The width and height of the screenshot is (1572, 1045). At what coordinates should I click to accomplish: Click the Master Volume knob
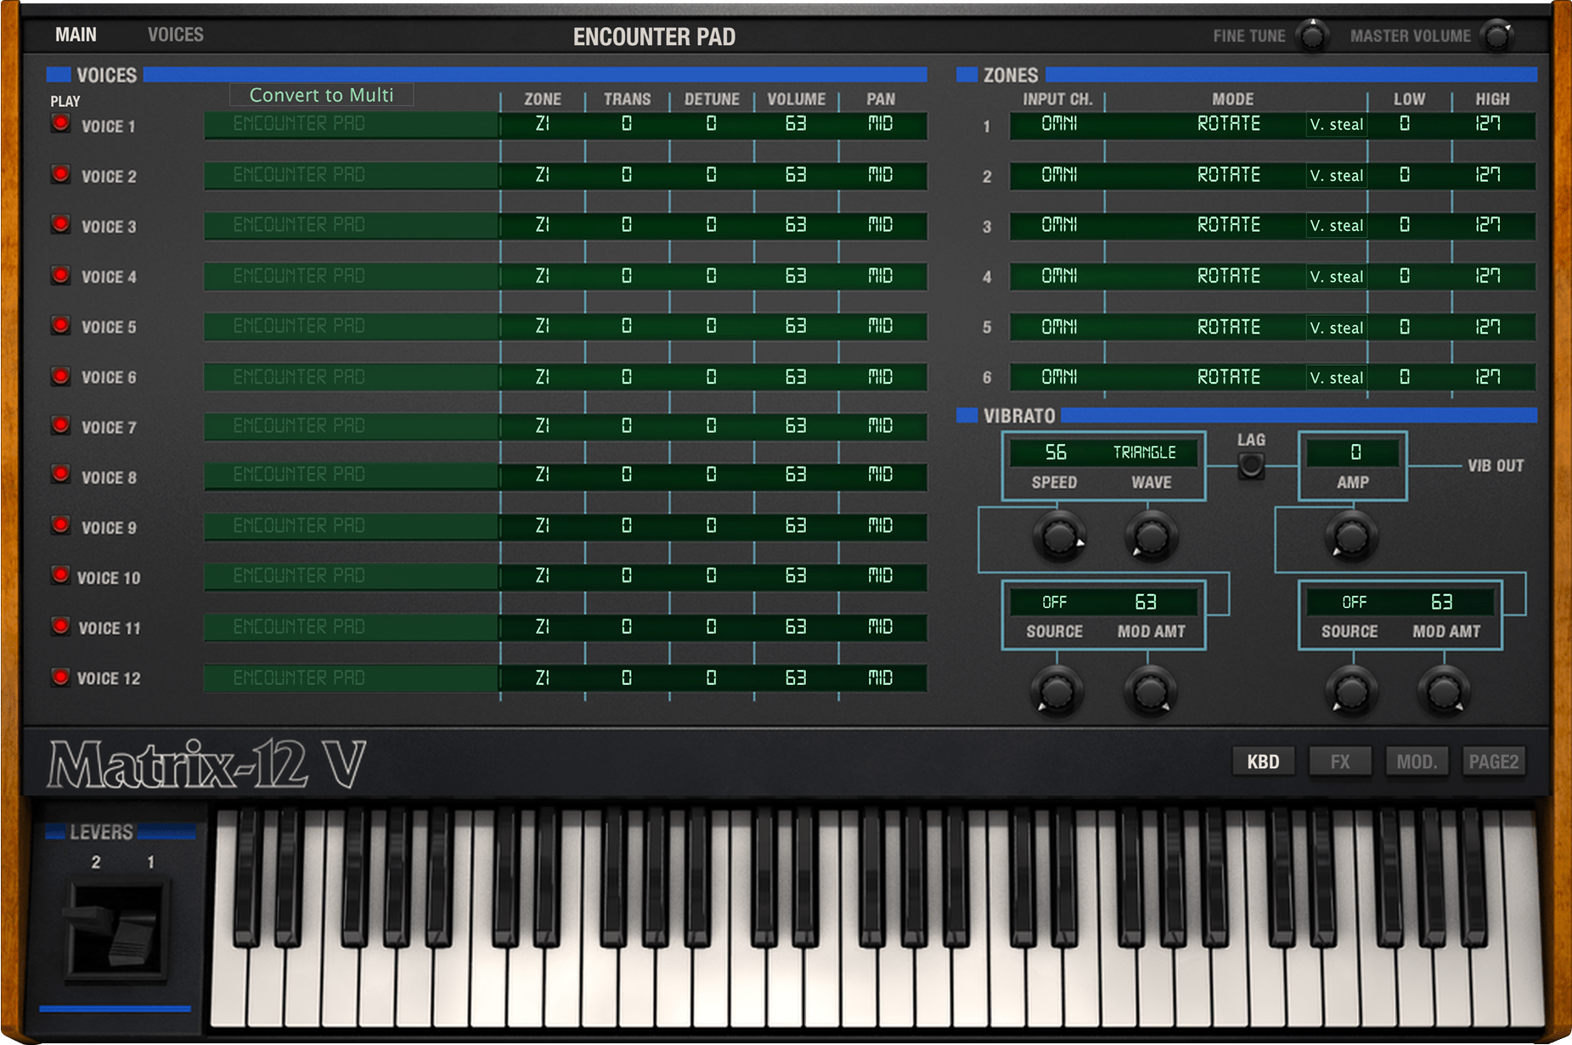coord(1496,37)
